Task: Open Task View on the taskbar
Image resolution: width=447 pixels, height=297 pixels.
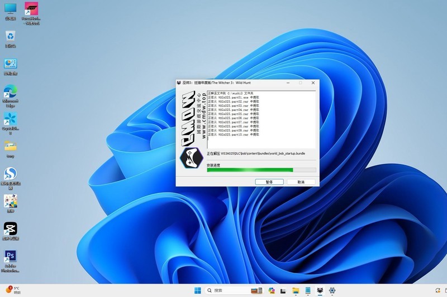Action: coord(283,290)
